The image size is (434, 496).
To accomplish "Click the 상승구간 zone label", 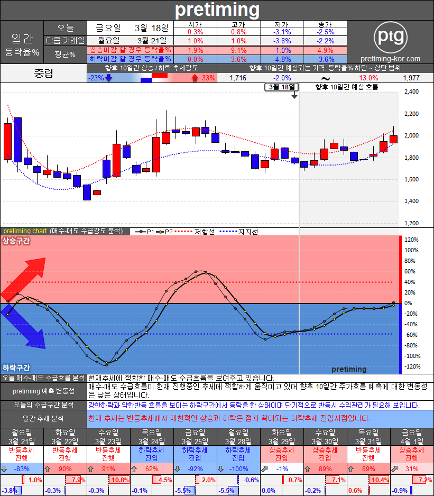I will 16,241.
